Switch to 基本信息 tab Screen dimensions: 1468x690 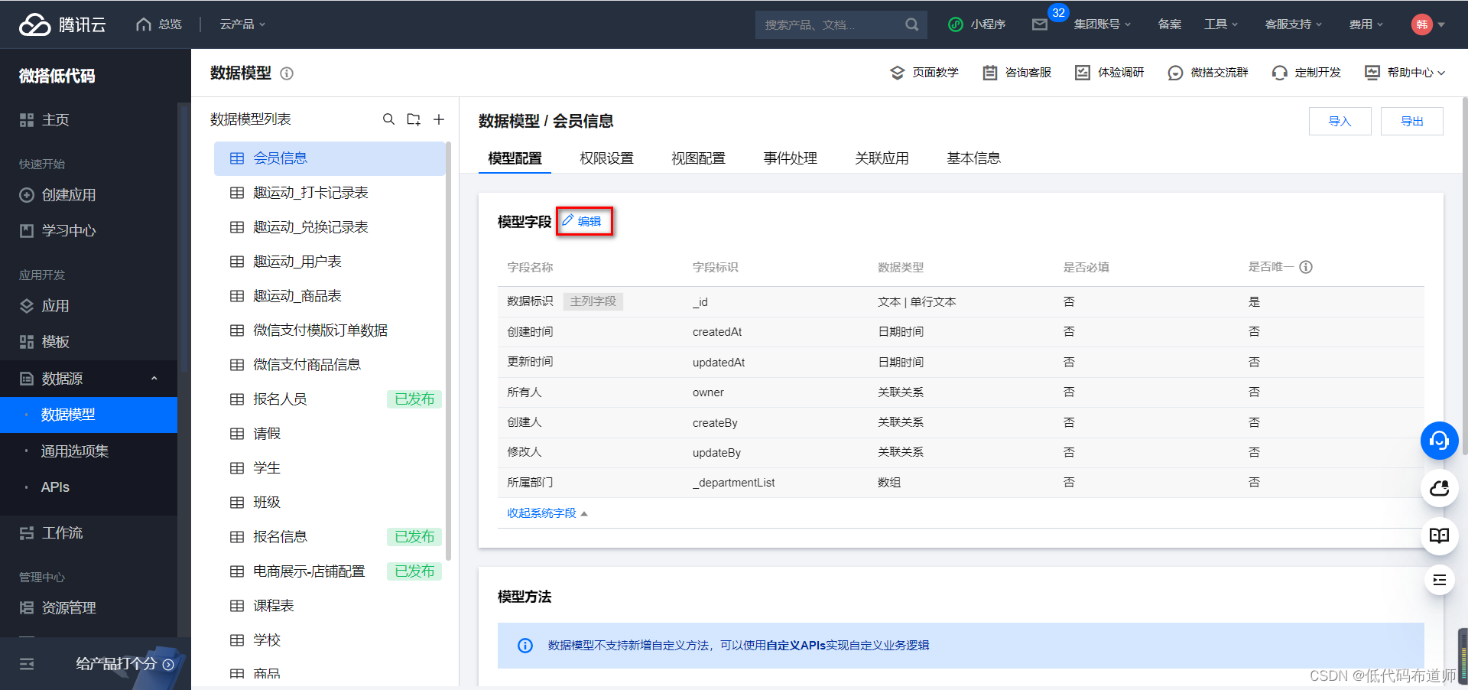click(973, 158)
